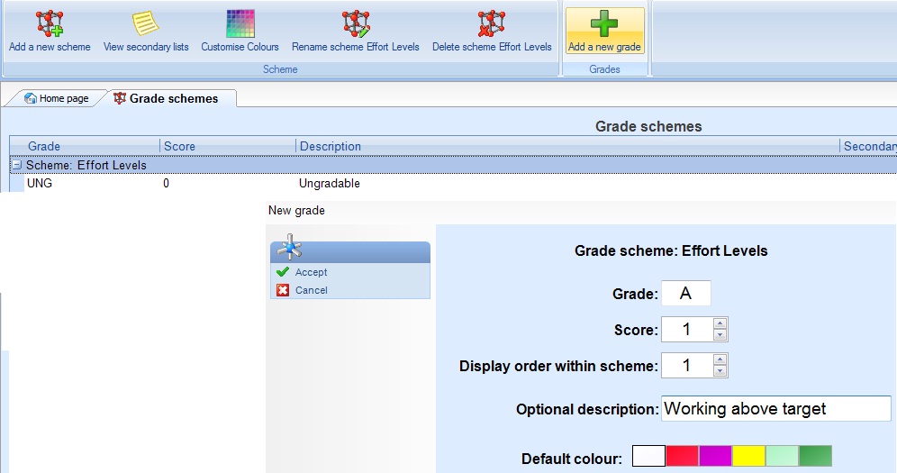
Task: Select the UNG grade cell
Action: (x=40, y=183)
